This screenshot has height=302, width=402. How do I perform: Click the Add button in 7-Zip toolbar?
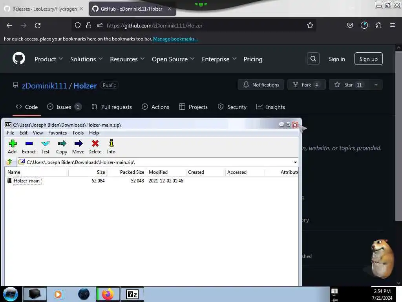pos(12,147)
